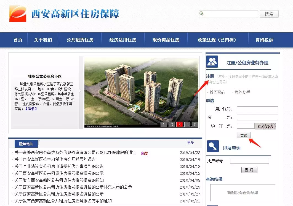Click the magnifier icon inside the search box
Screen dimensions: 293x206
201,14
